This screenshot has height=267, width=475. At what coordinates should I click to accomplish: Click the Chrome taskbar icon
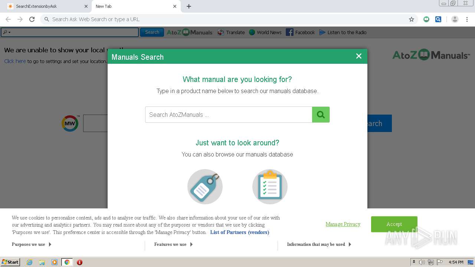[x=67, y=262]
